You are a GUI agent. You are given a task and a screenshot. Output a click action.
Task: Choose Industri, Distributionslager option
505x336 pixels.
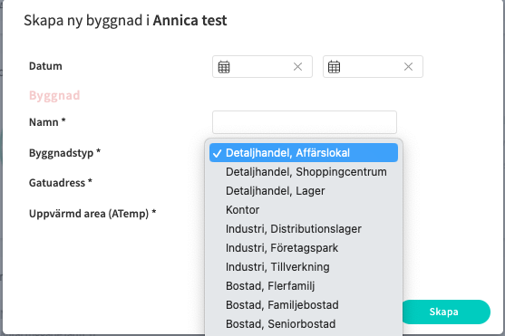(304, 228)
